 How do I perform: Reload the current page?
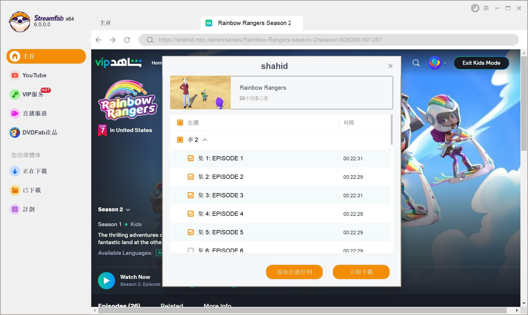[x=127, y=40]
